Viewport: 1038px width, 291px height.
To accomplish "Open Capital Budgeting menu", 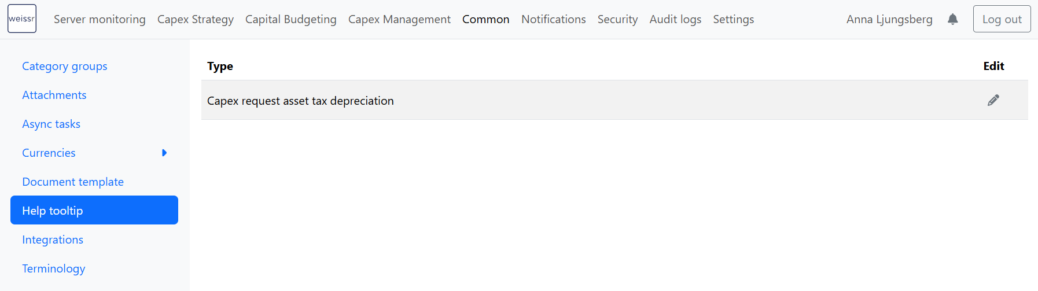I will (x=291, y=19).
